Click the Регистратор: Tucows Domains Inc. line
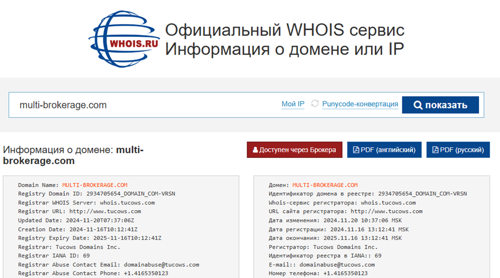Image resolution: width=500 pixels, height=278 pixels. coord(323,247)
